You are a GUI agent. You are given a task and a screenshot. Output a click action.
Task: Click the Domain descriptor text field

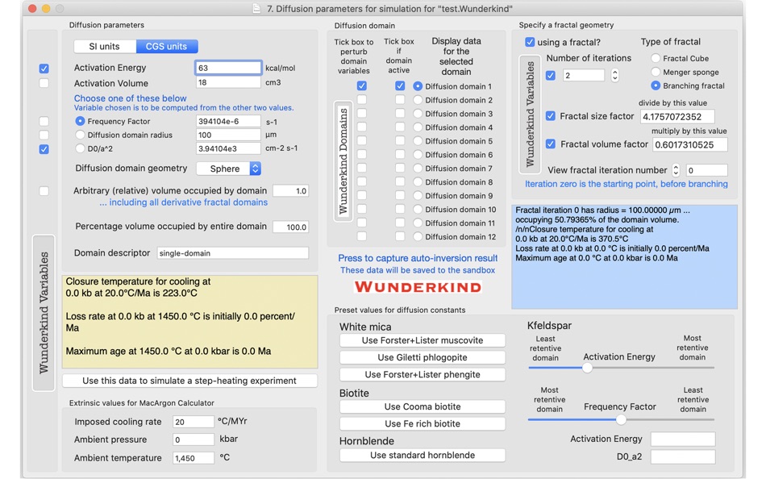coord(232,253)
